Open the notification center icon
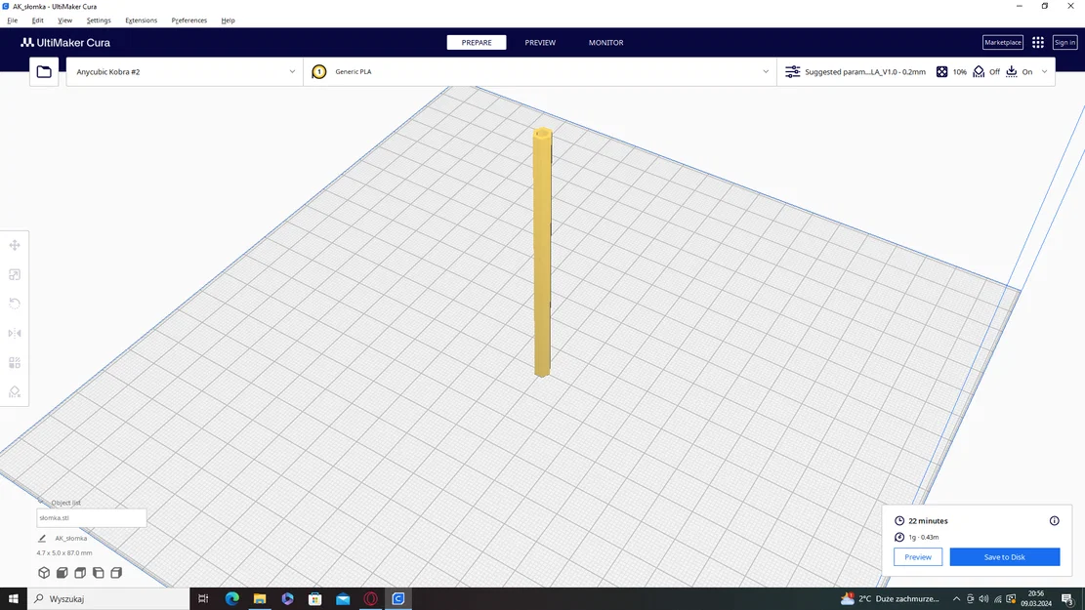This screenshot has height=610, width=1085. click(1068, 598)
